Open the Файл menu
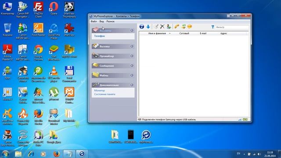The width and height of the screenshot is (281, 158). (x=94, y=22)
